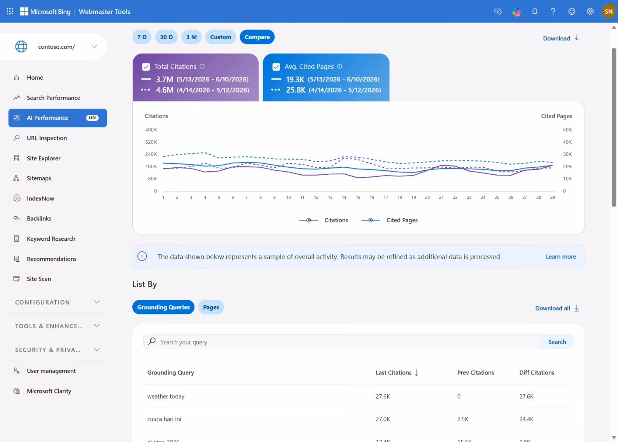The width and height of the screenshot is (618, 442).
Task: Click the Grounding Query column header
Action: click(170, 372)
